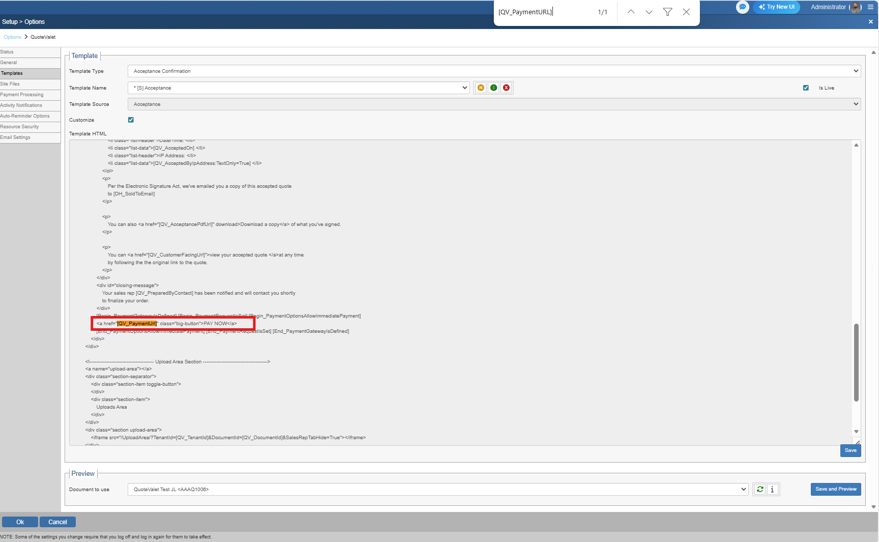Uncheck the Is Live checkbox
Screen dimensions: 879x542
tap(806, 88)
